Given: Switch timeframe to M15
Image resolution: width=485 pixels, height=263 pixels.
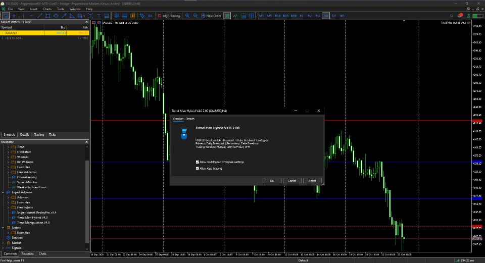Looking at the screenshot, I should tap(285, 16).
